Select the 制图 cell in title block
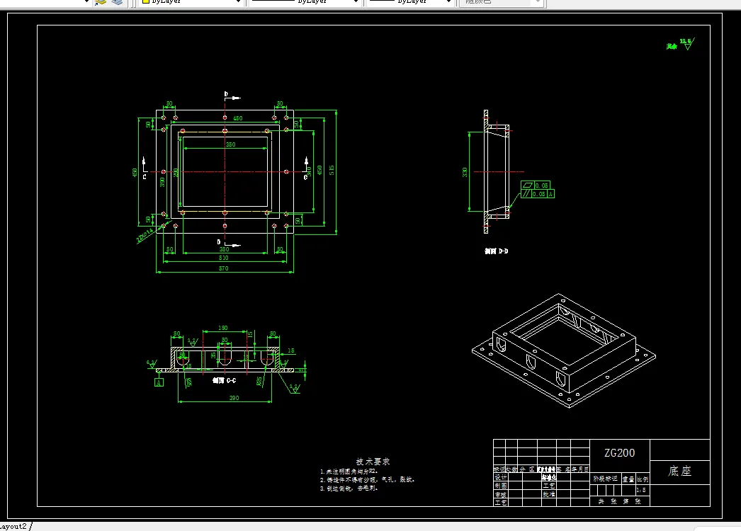Screen dimensions: 741x531 point(500,486)
